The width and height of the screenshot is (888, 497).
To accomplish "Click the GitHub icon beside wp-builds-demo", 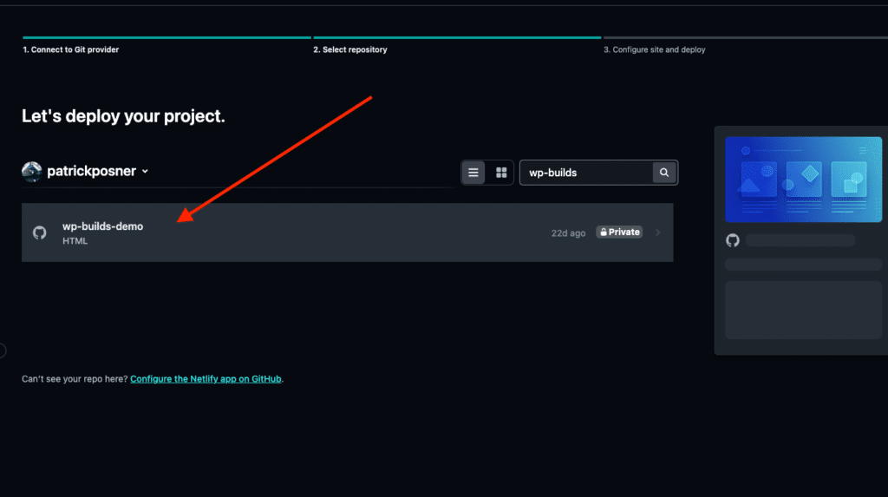I will (40, 232).
